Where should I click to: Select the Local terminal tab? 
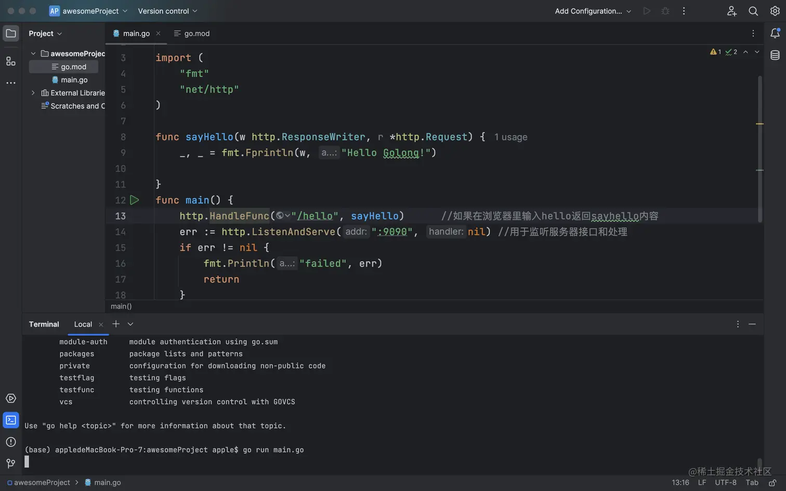click(x=83, y=324)
